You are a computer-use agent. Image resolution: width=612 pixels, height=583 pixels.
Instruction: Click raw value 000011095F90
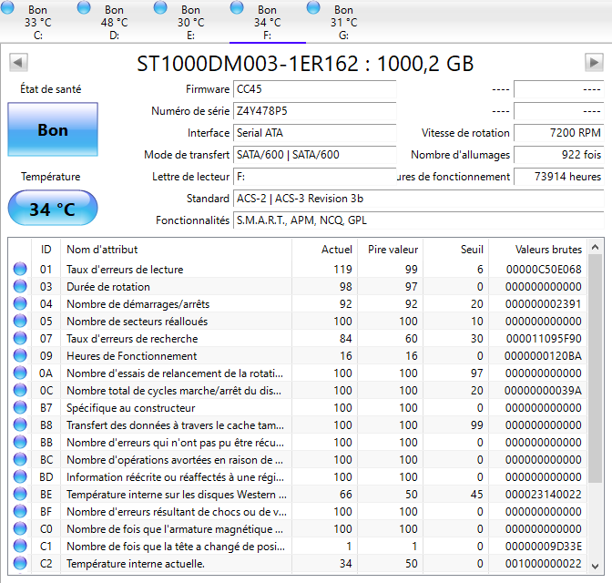[544, 338]
